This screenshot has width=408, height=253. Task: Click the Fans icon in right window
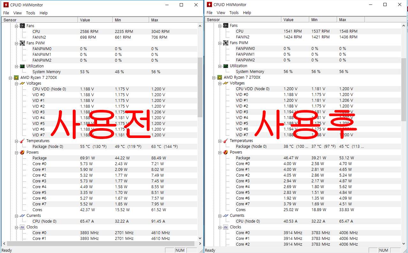click(x=226, y=26)
